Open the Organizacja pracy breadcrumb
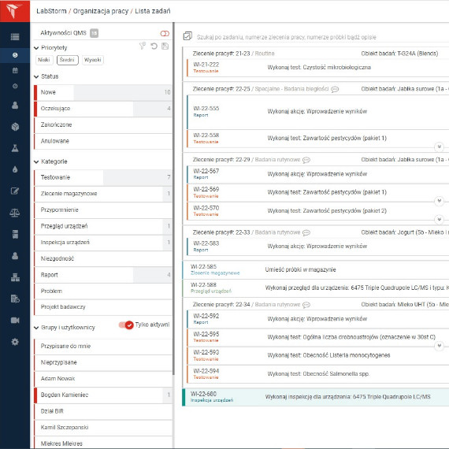 101,11
